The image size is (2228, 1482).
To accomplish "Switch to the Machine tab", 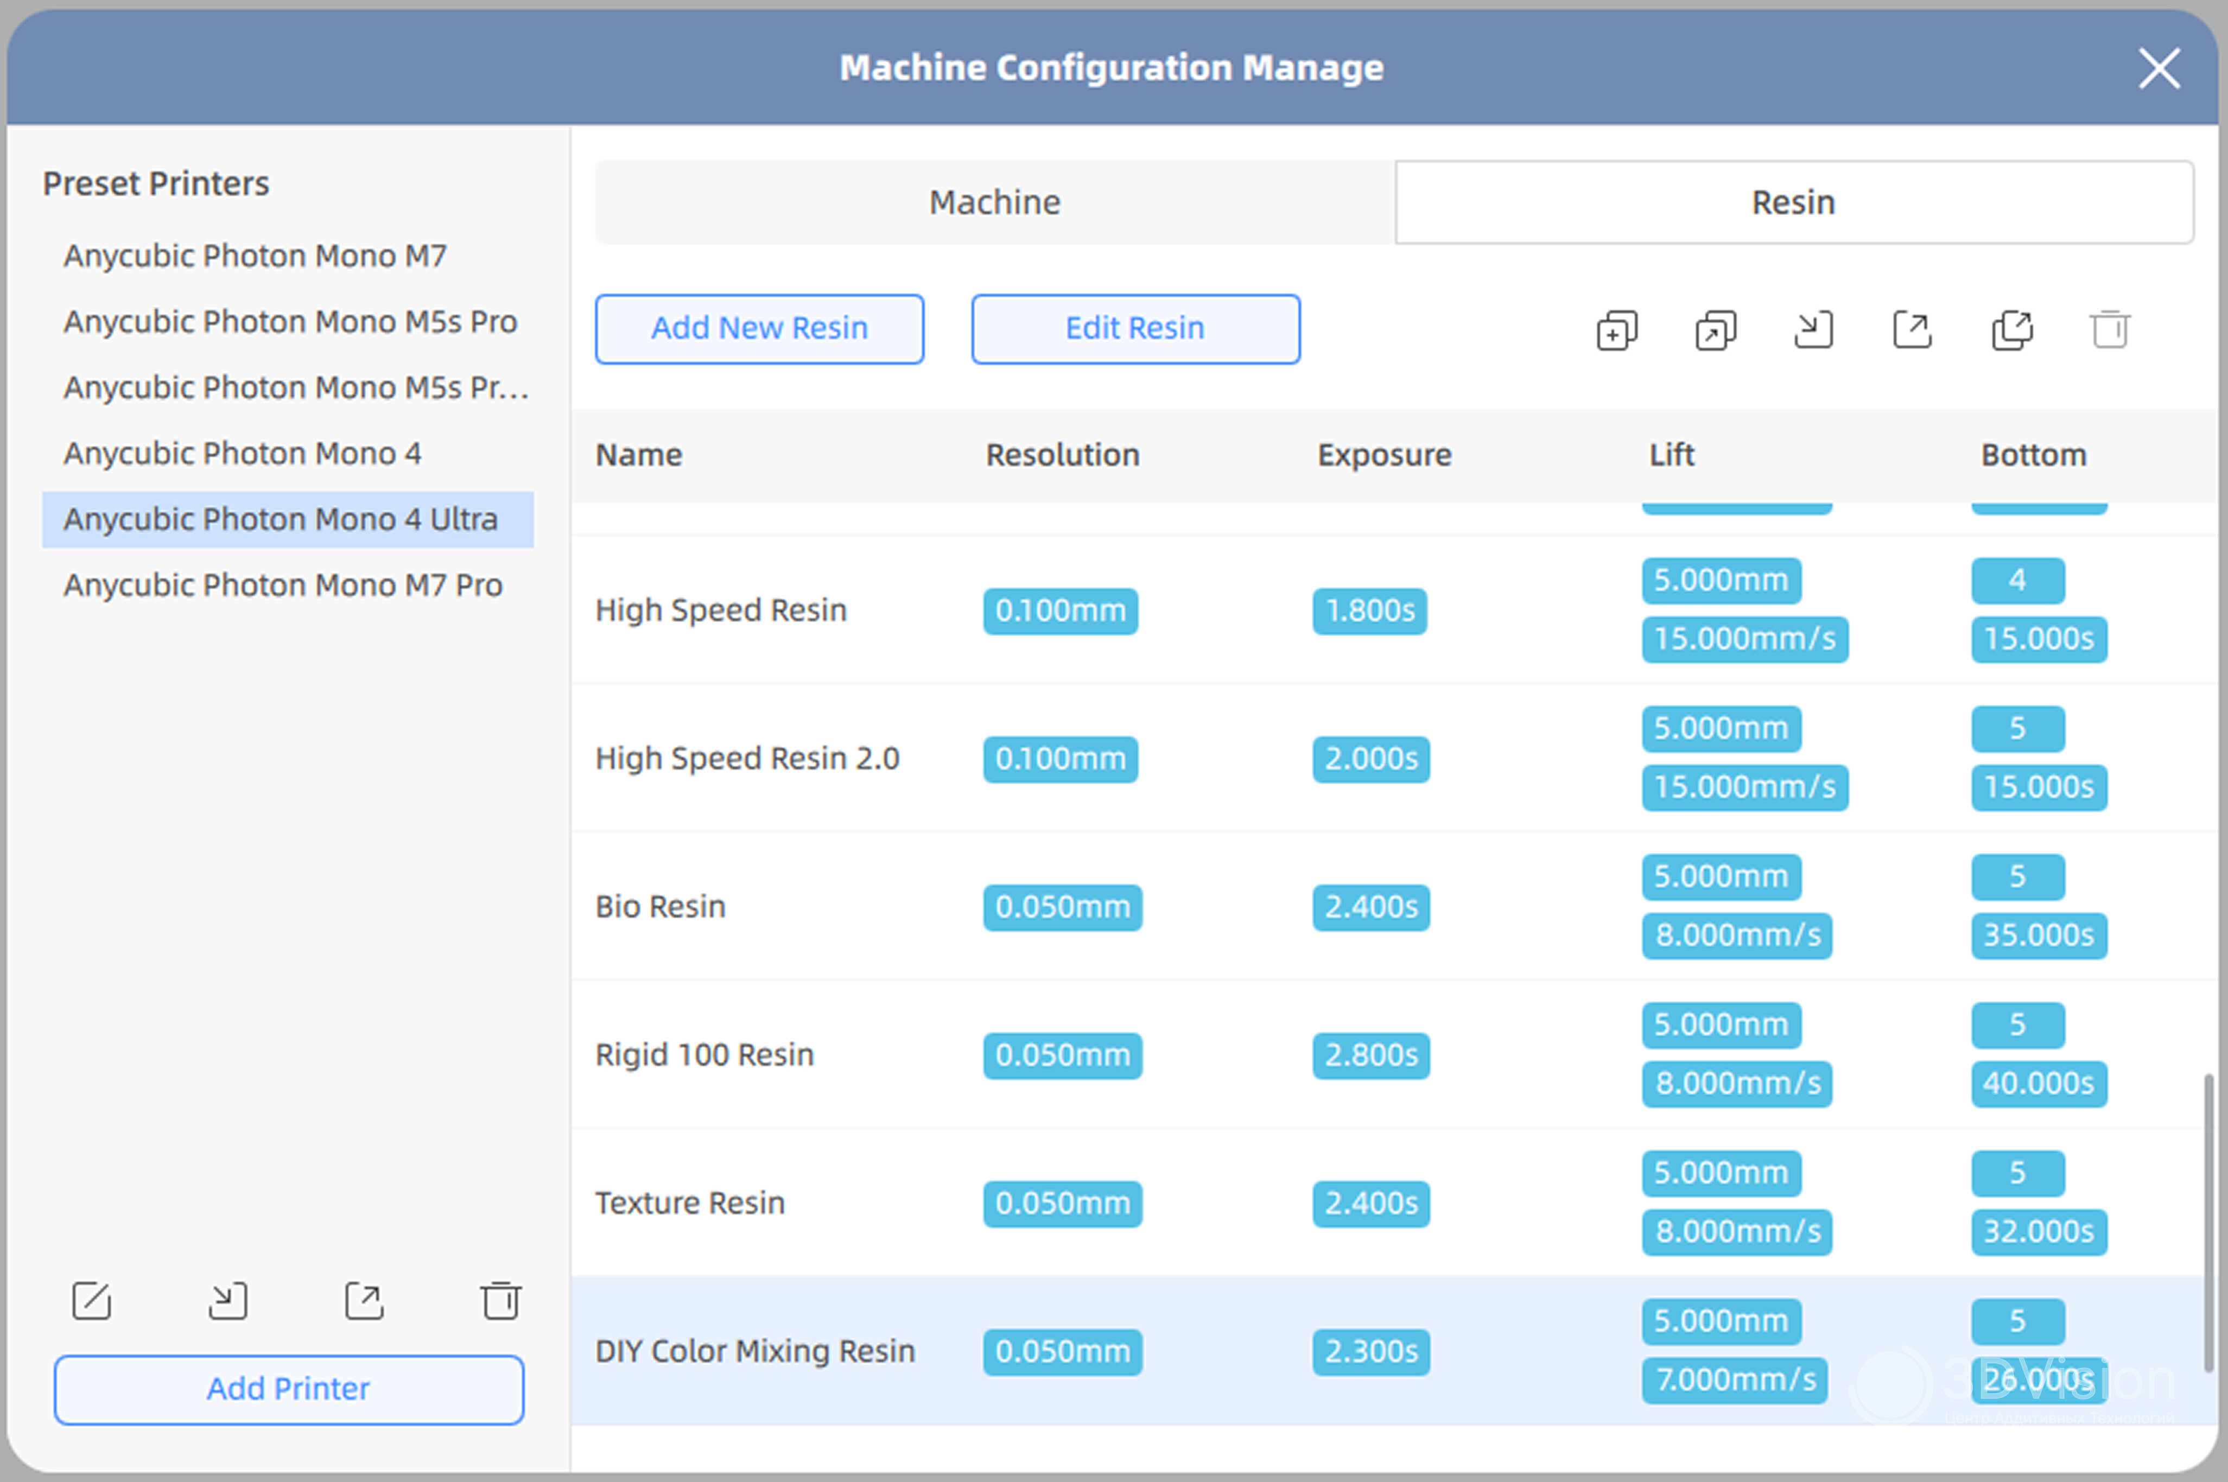I will [x=994, y=202].
